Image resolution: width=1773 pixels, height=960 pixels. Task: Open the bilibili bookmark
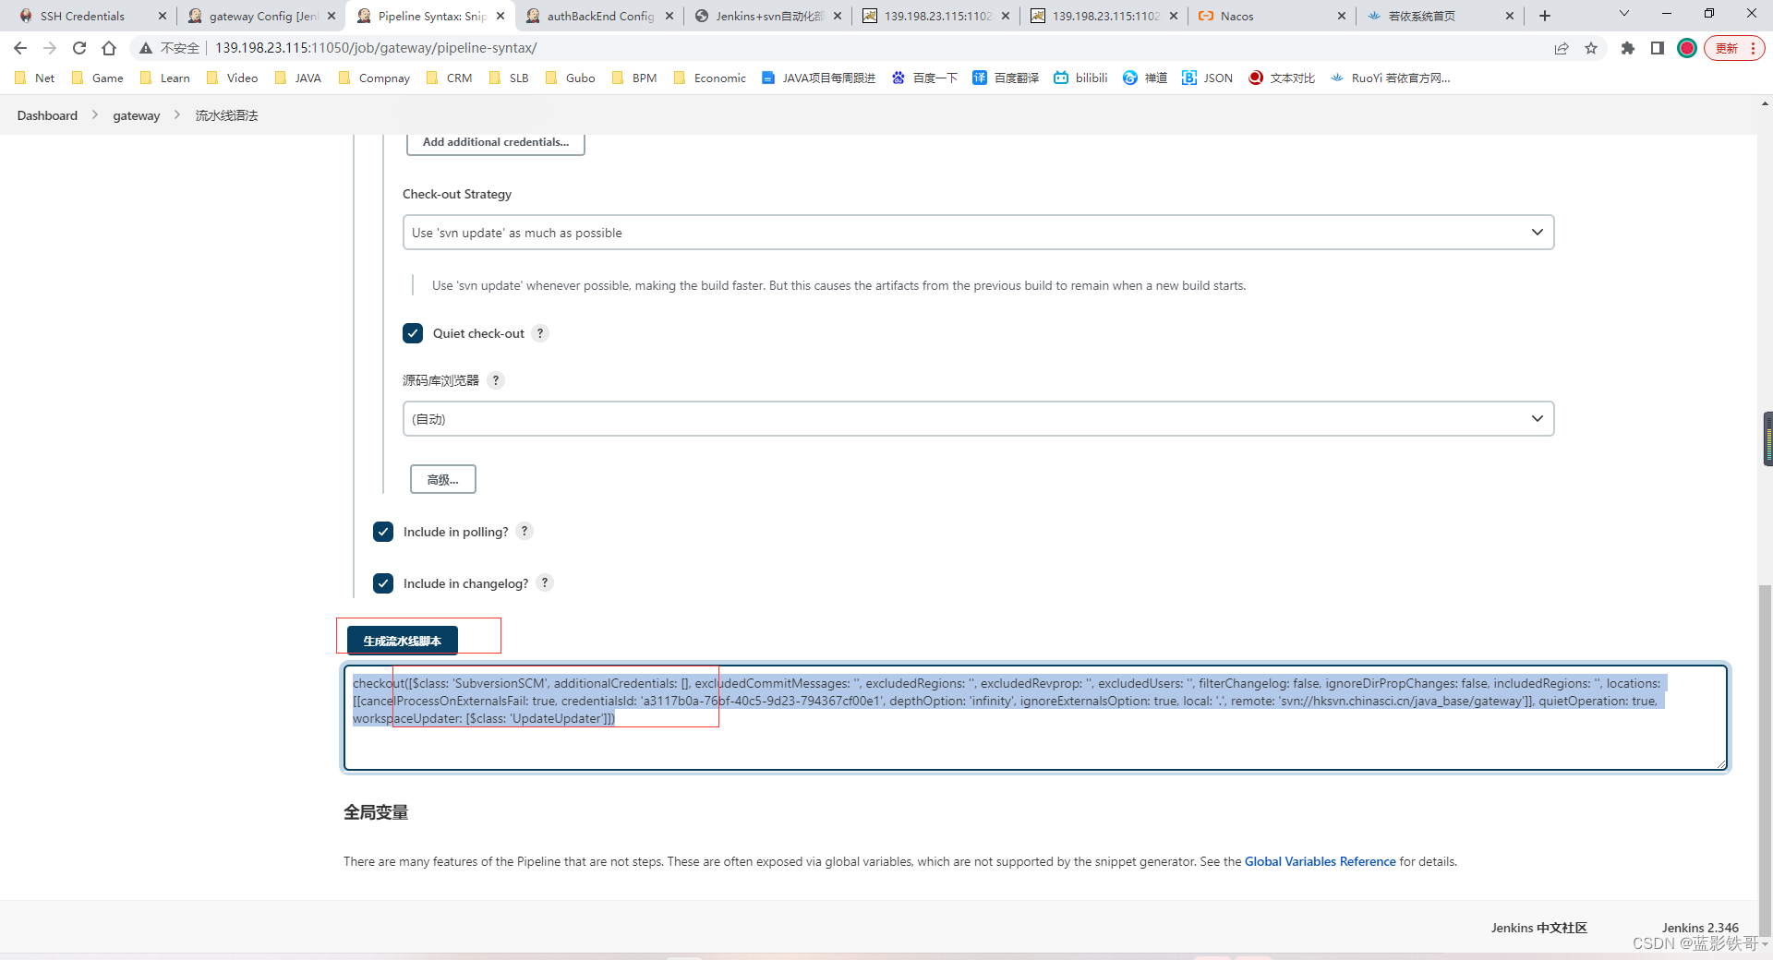click(x=1080, y=78)
